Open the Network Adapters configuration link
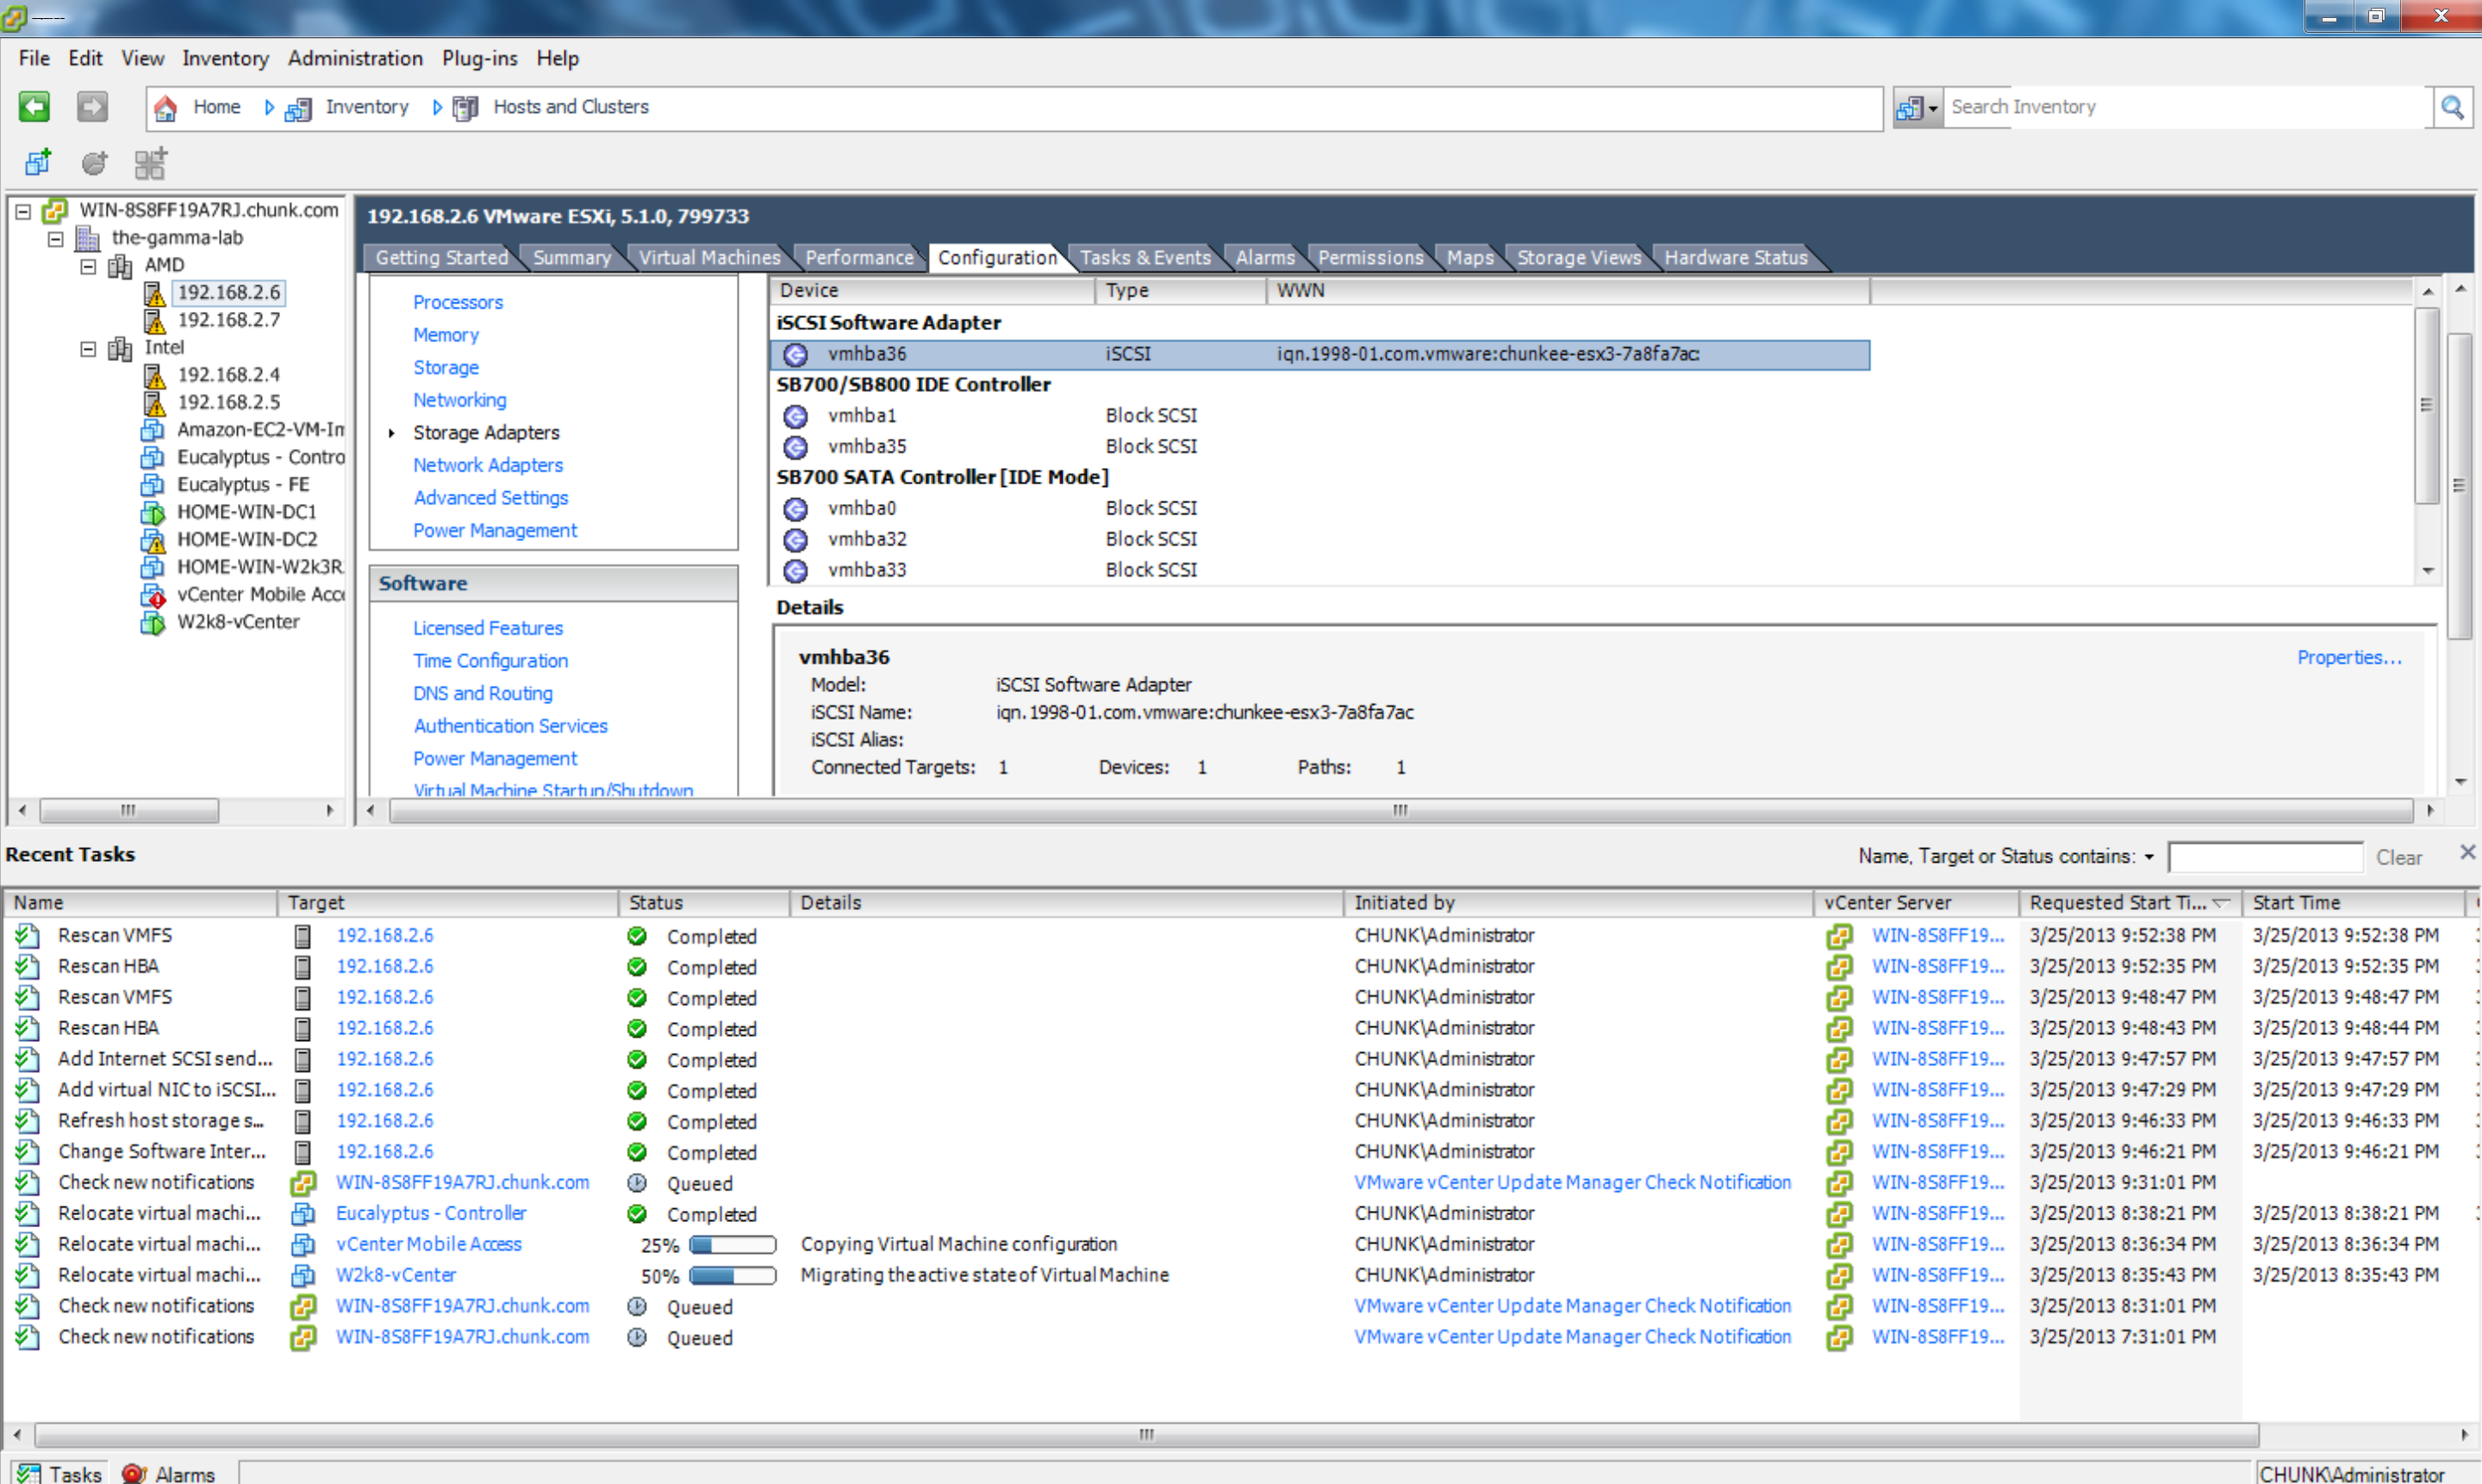 point(488,465)
